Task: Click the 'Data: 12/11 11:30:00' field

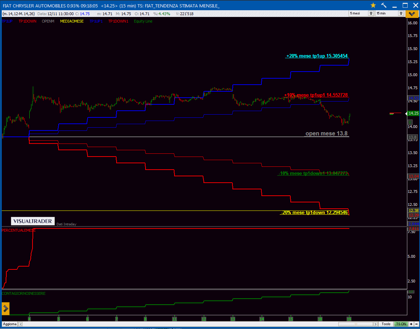Action: (x=55, y=14)
